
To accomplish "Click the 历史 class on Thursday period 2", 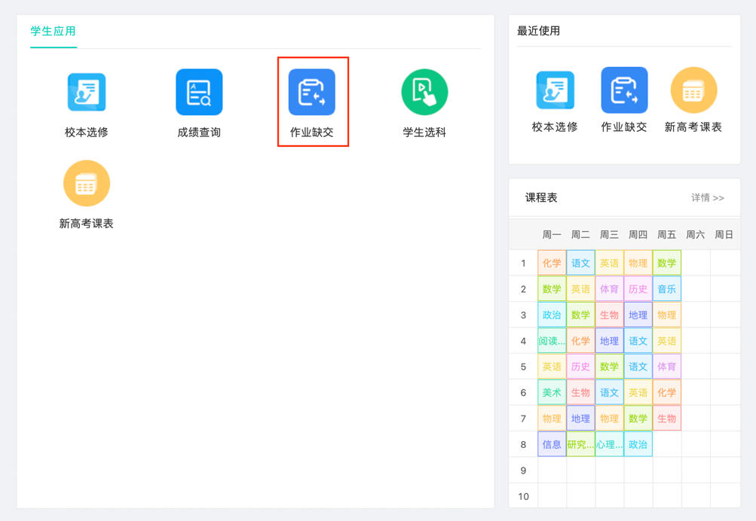I will [638, 289].
